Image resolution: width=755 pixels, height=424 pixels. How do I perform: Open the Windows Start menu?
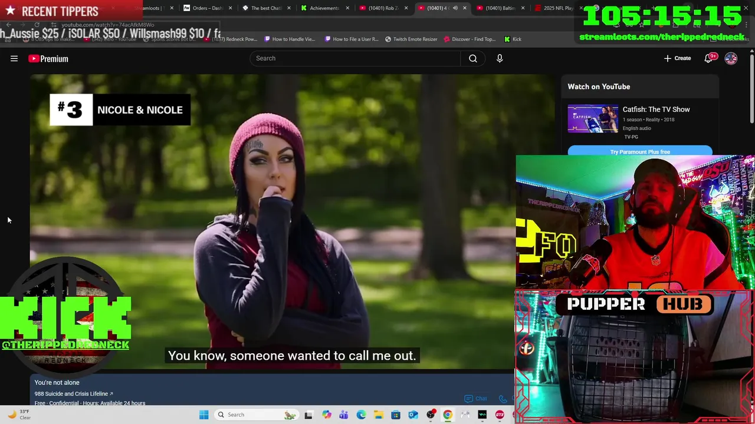click(x=203, y=415)
